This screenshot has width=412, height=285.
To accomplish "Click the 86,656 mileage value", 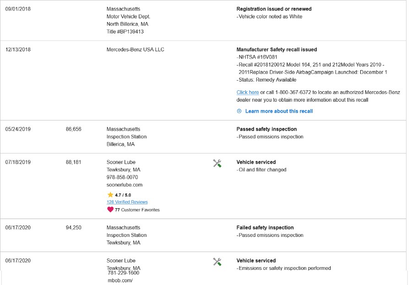I will tap(74, 129).
